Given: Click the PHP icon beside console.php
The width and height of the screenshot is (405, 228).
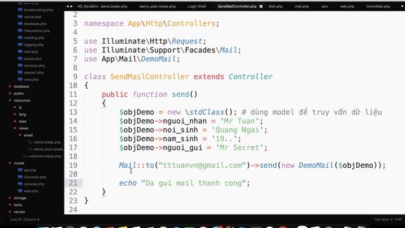Looking at the screenshot, I should (20, 184).
